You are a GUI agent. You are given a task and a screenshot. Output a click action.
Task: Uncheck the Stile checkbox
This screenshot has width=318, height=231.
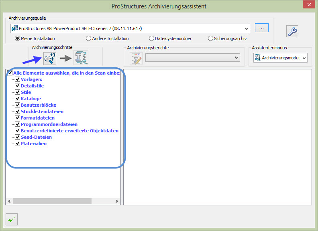17,92
